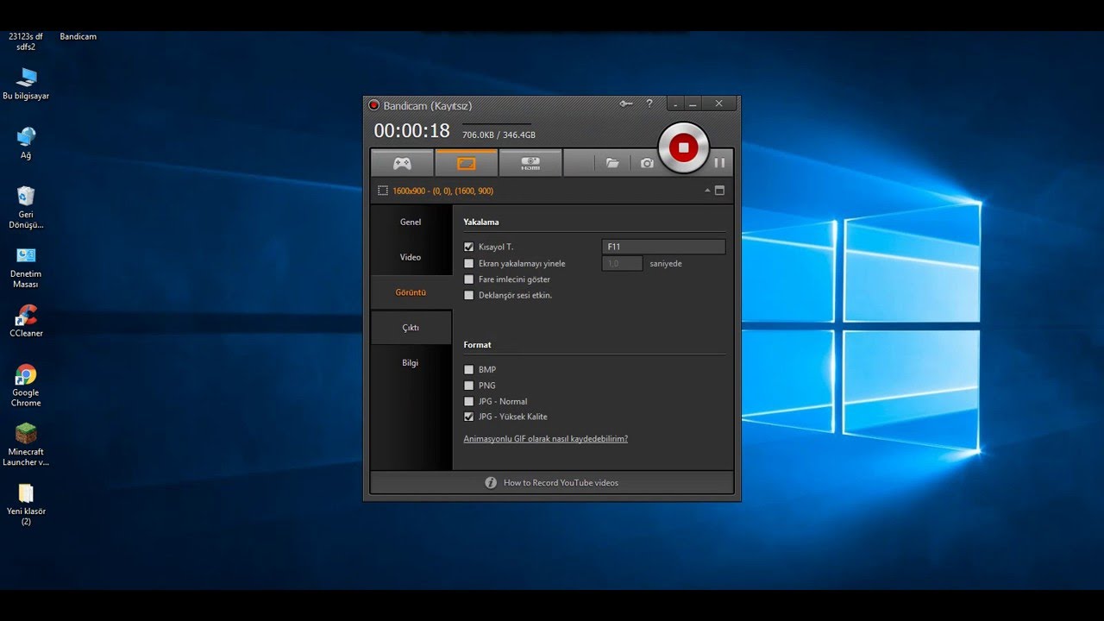This screenshot has height=621, width=1104.
Task: Go to the Çıktı tab
Action: pos(411,328)
